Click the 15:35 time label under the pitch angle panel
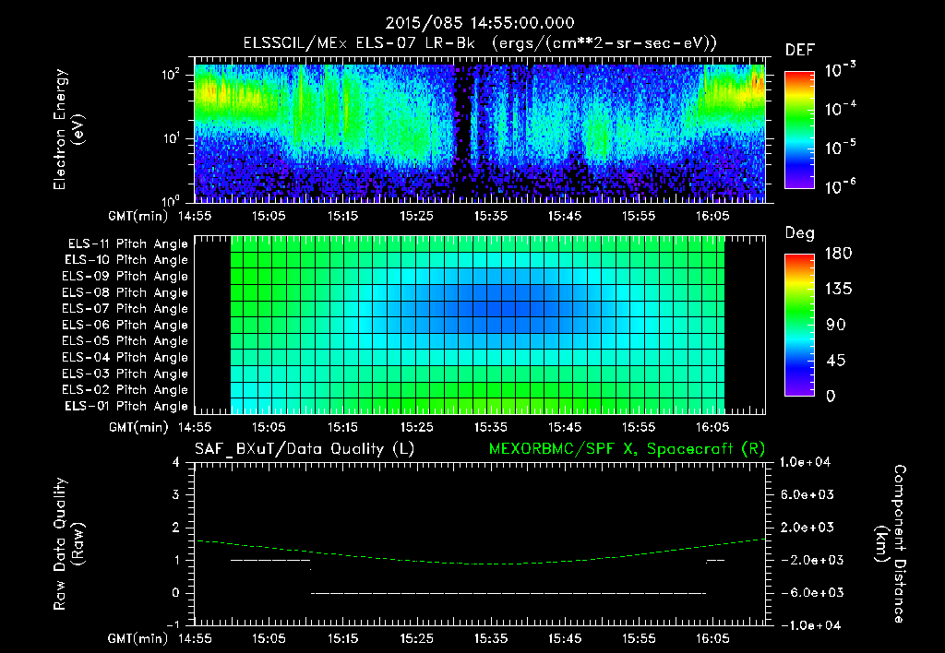The image size is (945, 653). pos(491,427)
